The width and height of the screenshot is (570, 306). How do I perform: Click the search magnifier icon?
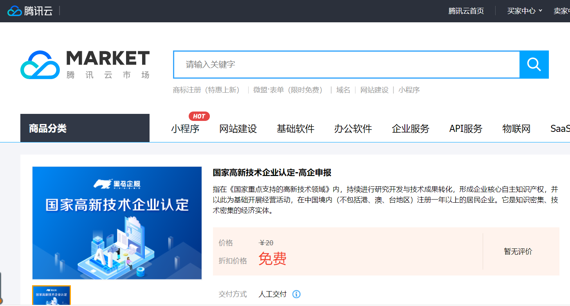[x=534, y=64]
